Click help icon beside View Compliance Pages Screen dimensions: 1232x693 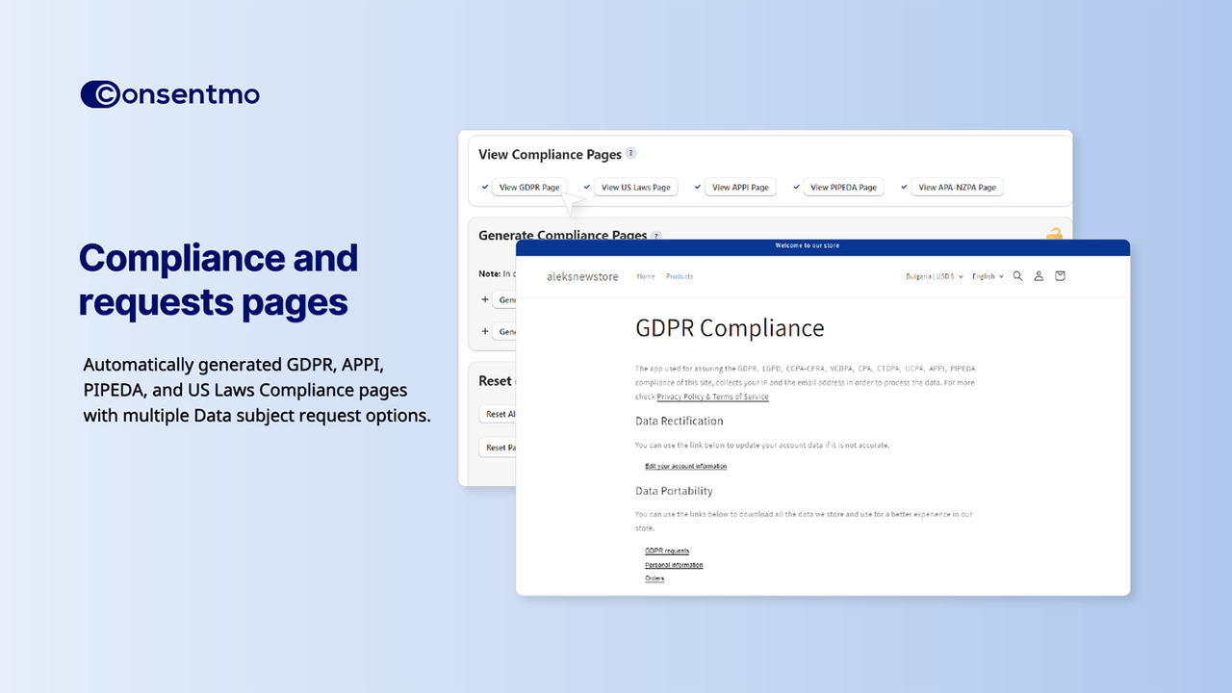click(630, 153)
